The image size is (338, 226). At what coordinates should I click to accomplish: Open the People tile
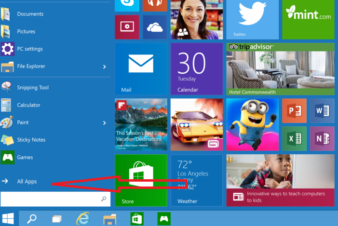197,20
